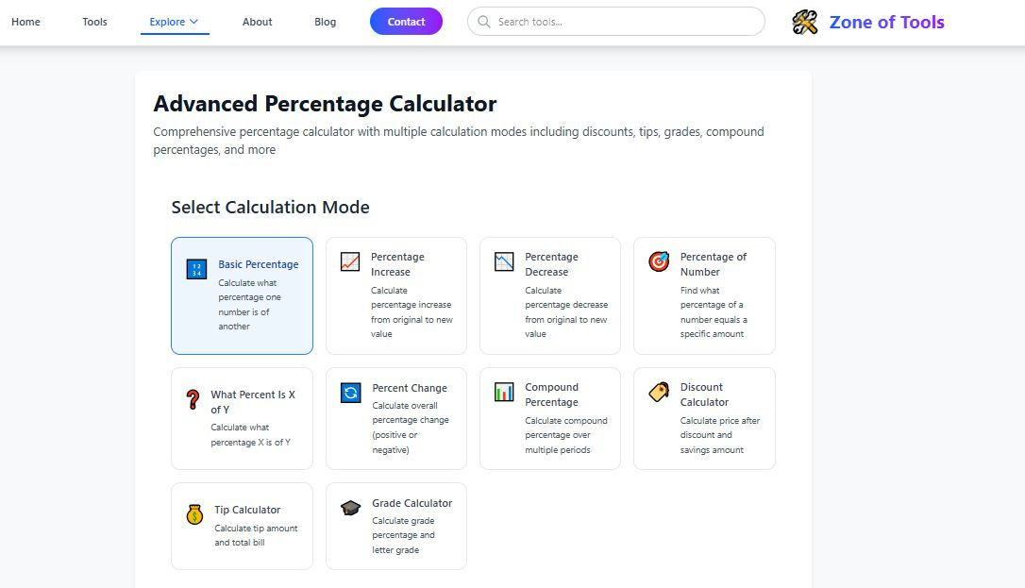Select the Percentage of Number target icon
Screen dimensions: 1025x588
pyautogui.click(x=658, y=261)
